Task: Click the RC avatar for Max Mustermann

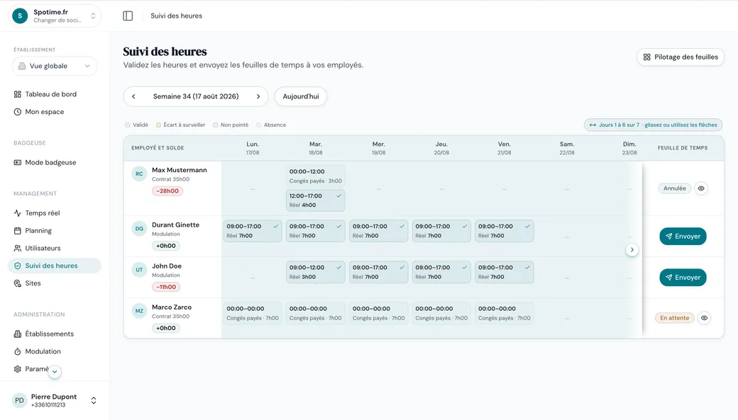Action: pos(139,174)
